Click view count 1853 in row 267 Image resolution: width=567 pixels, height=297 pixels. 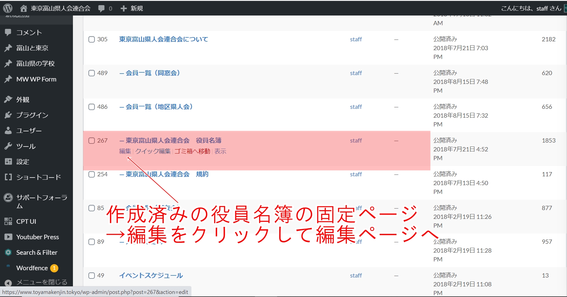click(548, 140)
